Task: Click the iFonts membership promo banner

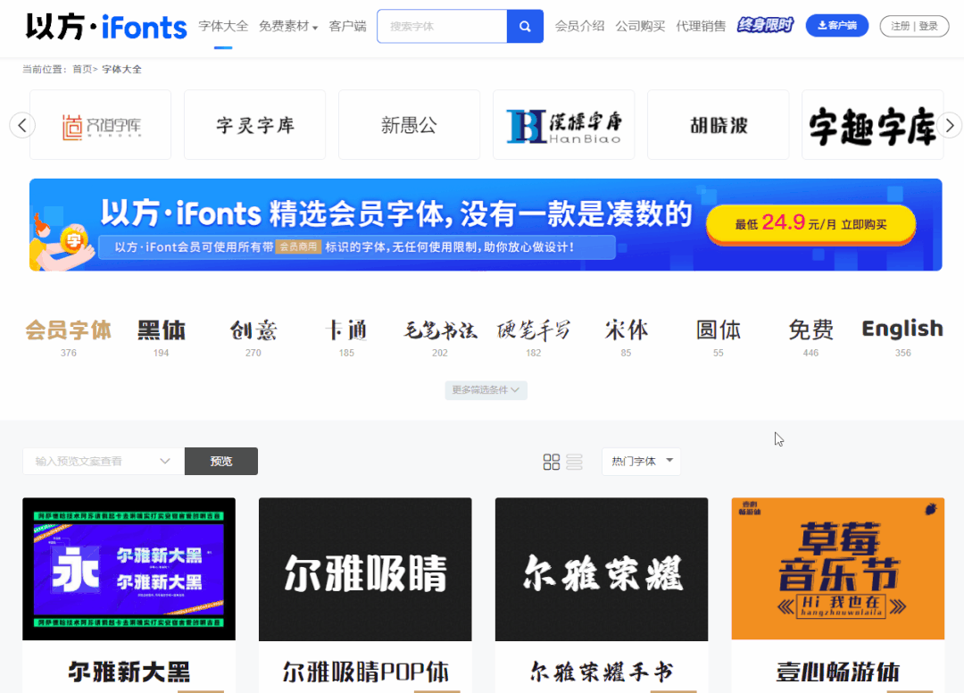Action: [x=486, y=225]
